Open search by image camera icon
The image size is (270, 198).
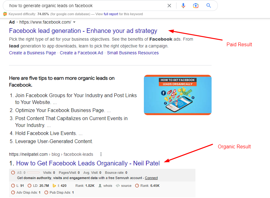pyautogui.click(x=196, y=6)
